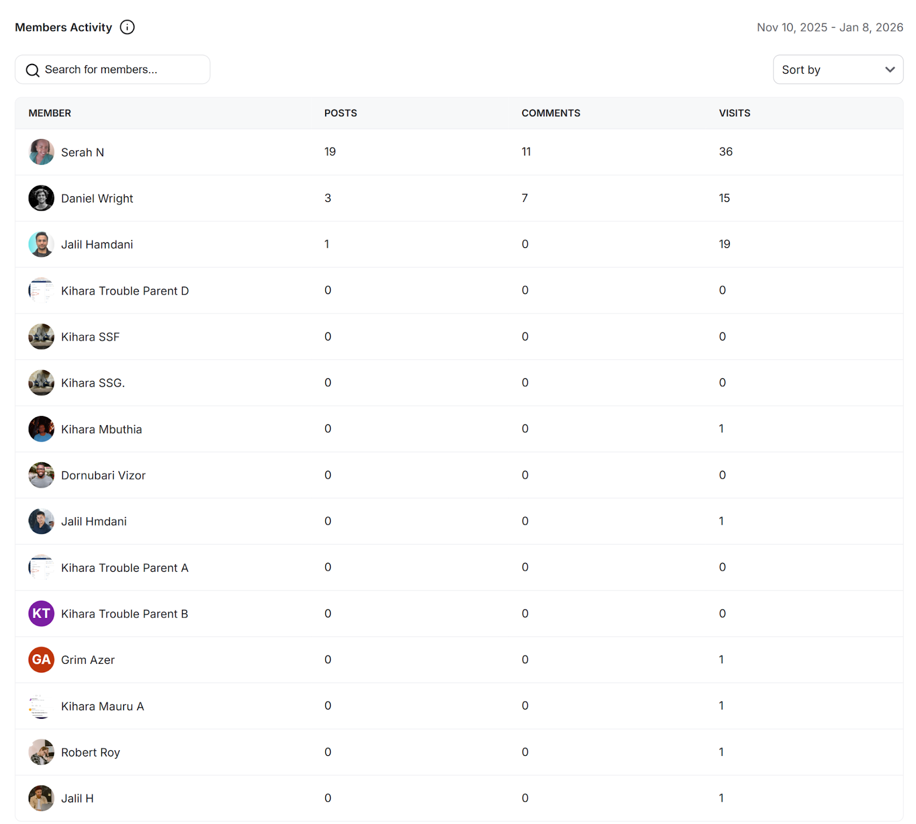Image resolution: width=916 pixels, height=824 pixels.
Task: Click the purple KT avatar icon
Action: point(41,613)
